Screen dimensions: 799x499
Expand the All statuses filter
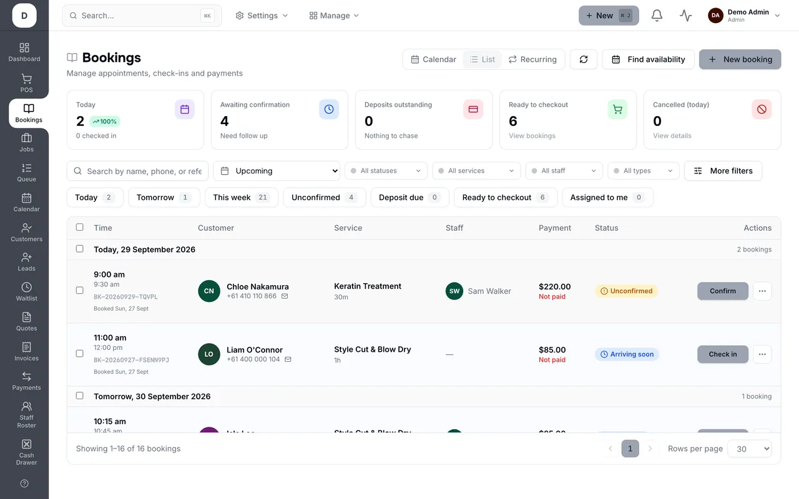click(386, 171)
